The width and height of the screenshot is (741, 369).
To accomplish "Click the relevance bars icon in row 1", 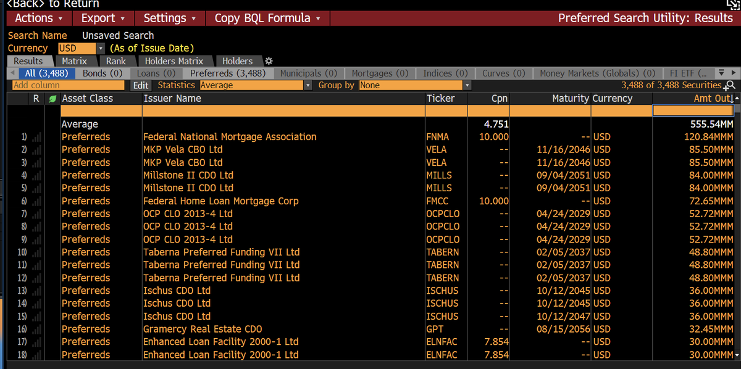I will pyautogui.click(x=35, y=137).
